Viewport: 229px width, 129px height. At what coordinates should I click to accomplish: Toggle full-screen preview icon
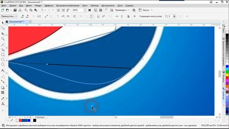point(89,10)
